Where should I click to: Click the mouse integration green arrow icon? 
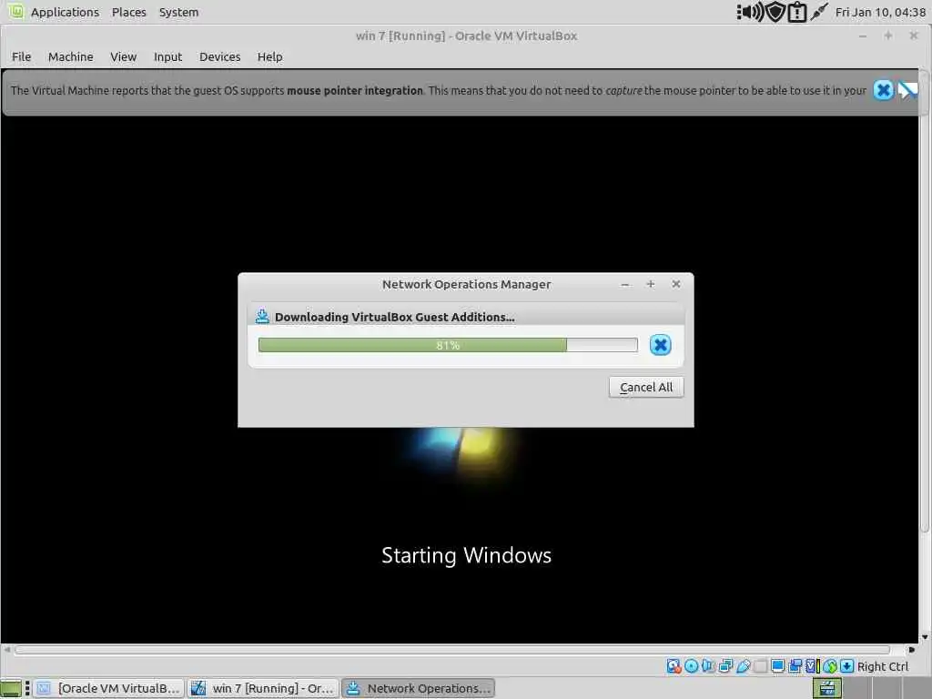tap(830, 666)
